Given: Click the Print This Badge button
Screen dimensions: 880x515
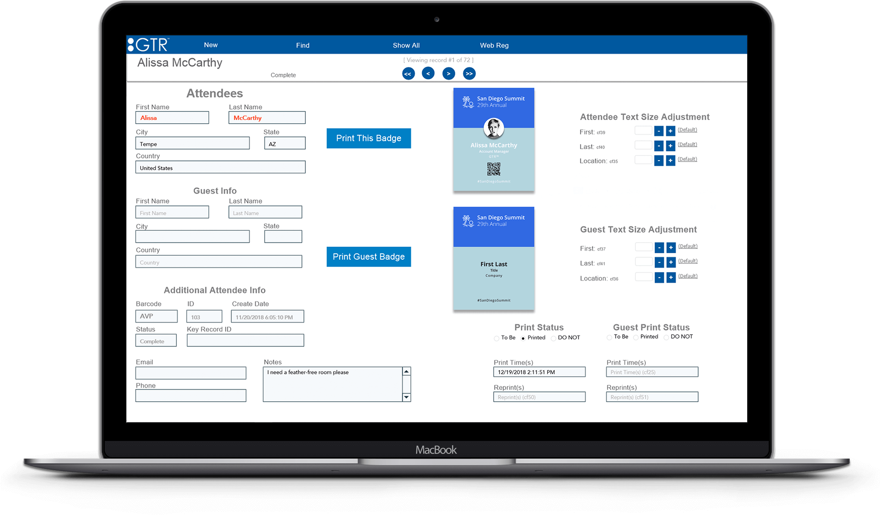Looking at the screenshot, I should coord(368,138).
